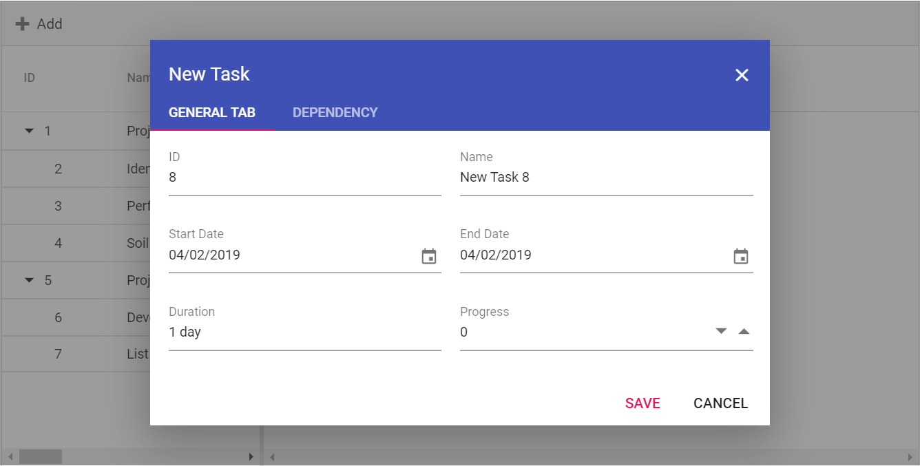Switch to the General Tab
Screen dimensions: 920x466
212,112
